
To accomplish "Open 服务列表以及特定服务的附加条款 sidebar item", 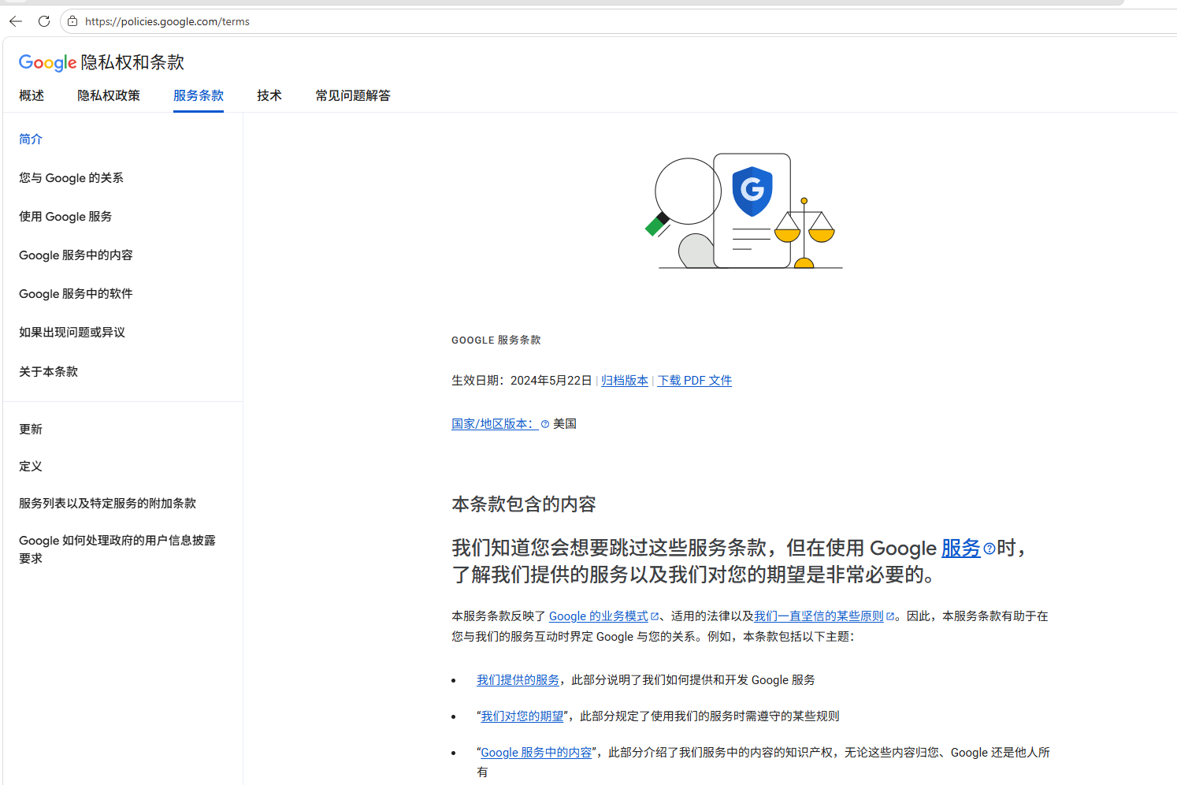I will point(107,503).
